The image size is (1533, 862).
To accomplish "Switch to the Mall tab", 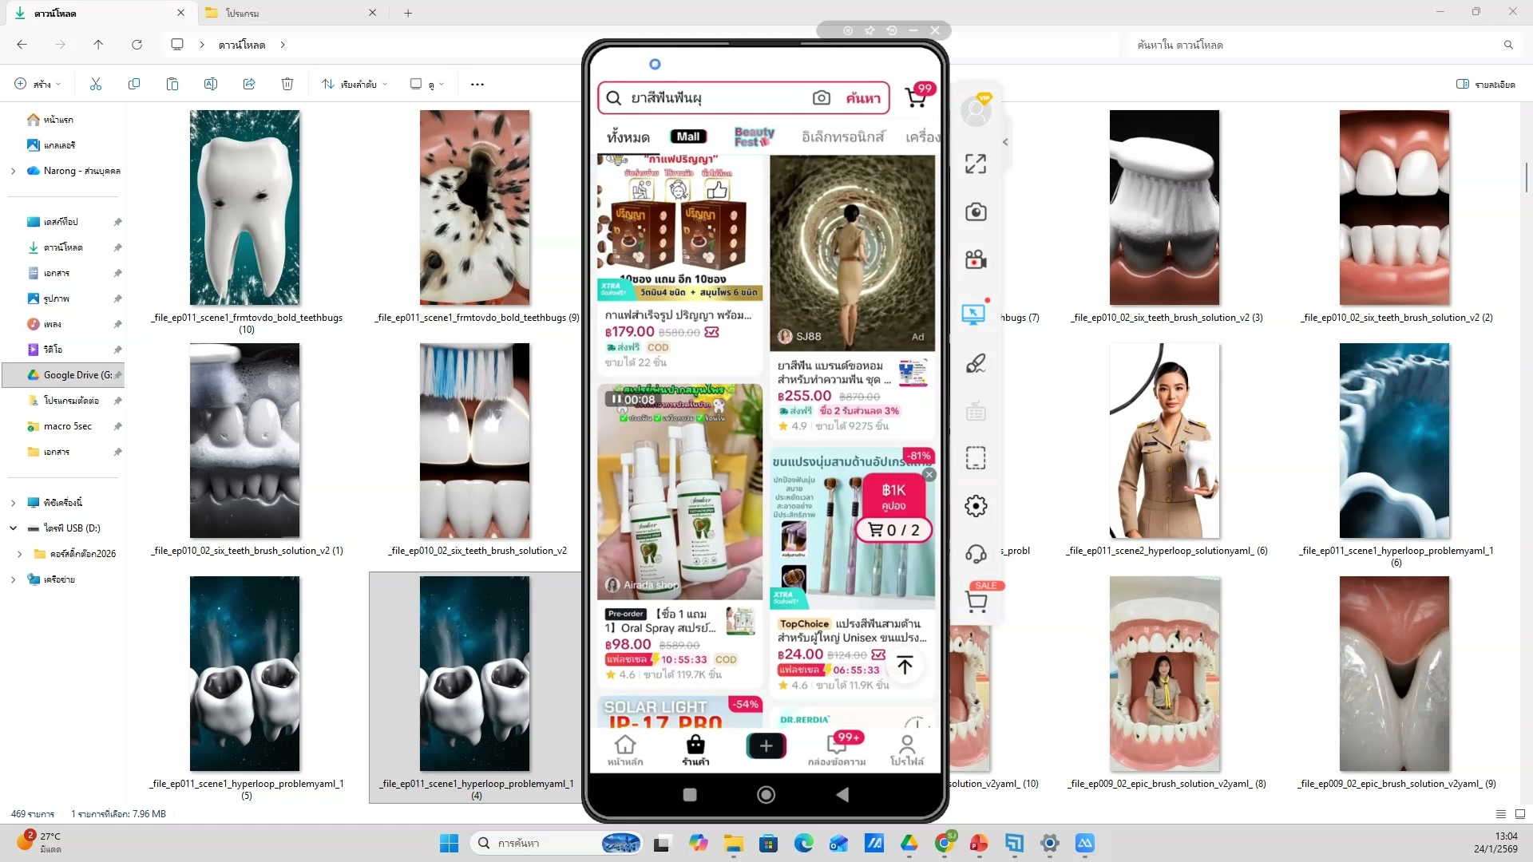I will [688, 136].
